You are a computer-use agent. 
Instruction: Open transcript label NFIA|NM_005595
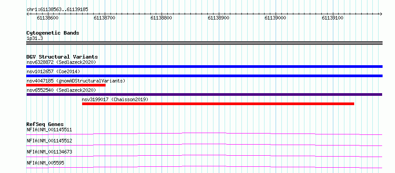[45, 163]
